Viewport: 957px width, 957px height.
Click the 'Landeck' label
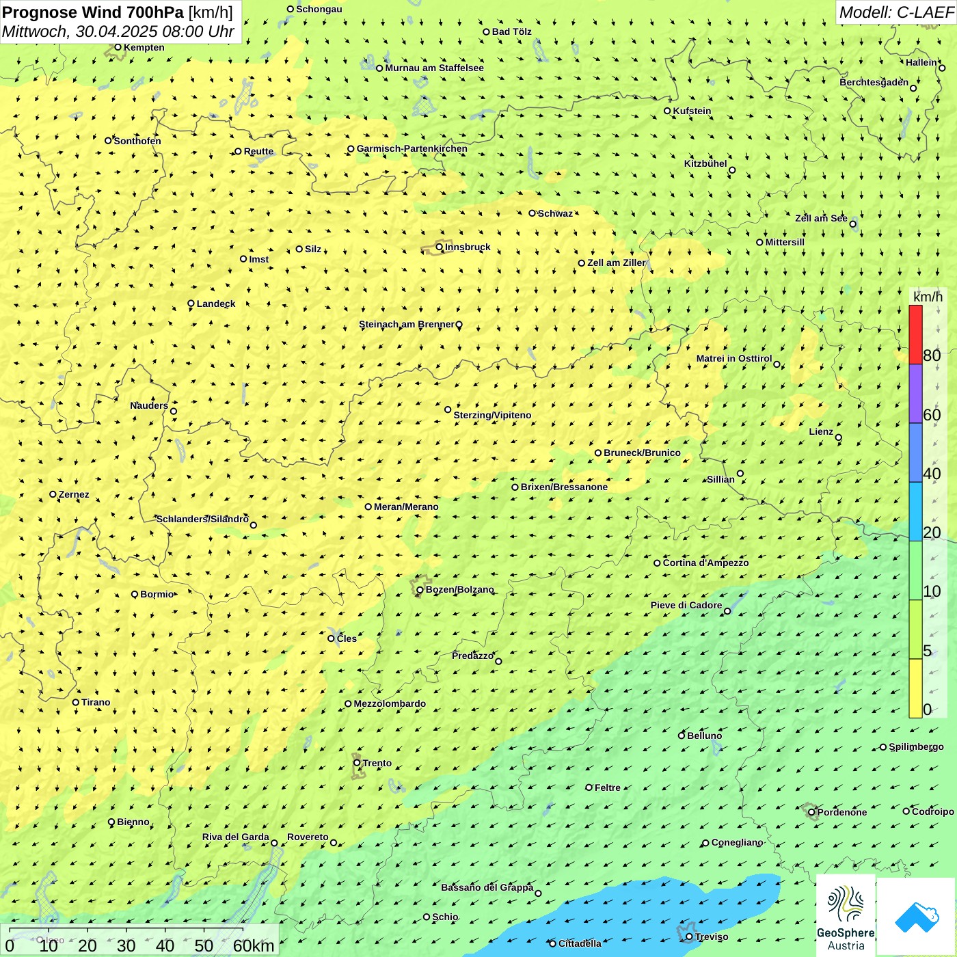[x=216, y=304]
